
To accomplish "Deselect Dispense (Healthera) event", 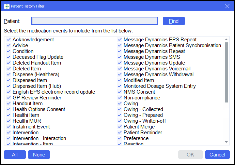I will click(9, 74).
